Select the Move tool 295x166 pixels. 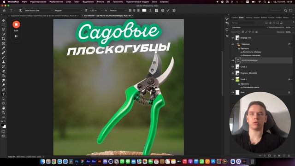pos(3,20)
